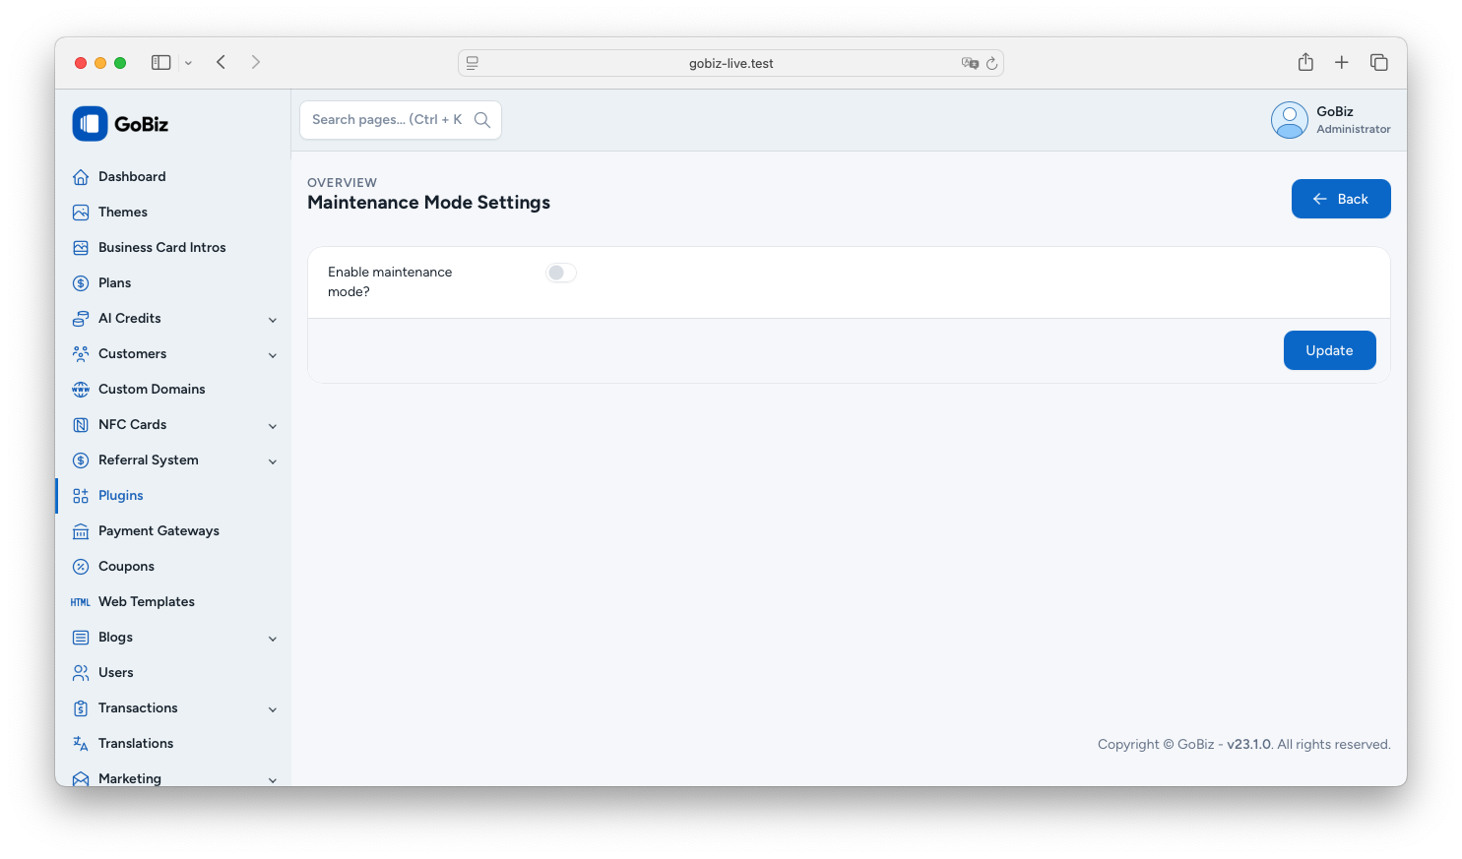Show the browser tab overview
The image size is (1462, 859).
click(x=1379, y=62)
